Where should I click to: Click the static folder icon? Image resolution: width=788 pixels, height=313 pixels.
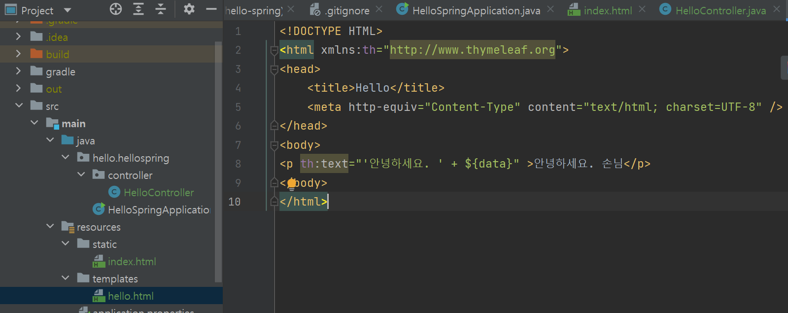click(83, 243)
